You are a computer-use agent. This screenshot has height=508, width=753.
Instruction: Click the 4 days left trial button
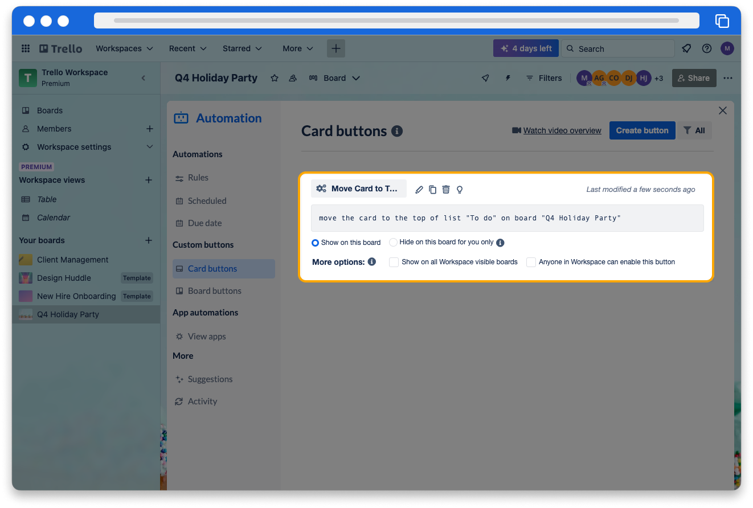point(526,48)
